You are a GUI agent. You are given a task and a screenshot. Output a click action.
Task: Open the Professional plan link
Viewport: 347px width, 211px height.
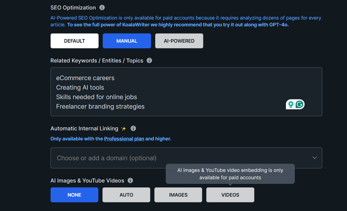coord(124,139)
